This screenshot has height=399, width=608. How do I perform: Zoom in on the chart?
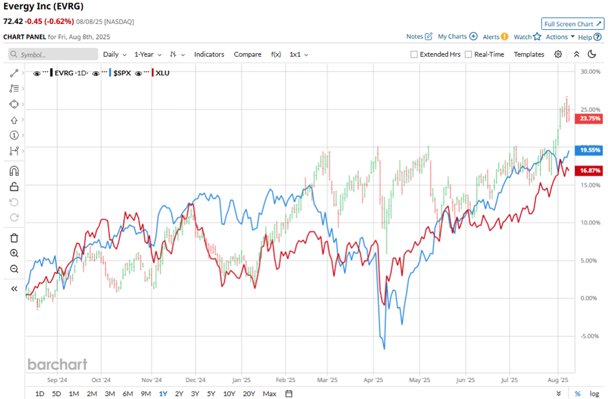(x=14, y=253)
